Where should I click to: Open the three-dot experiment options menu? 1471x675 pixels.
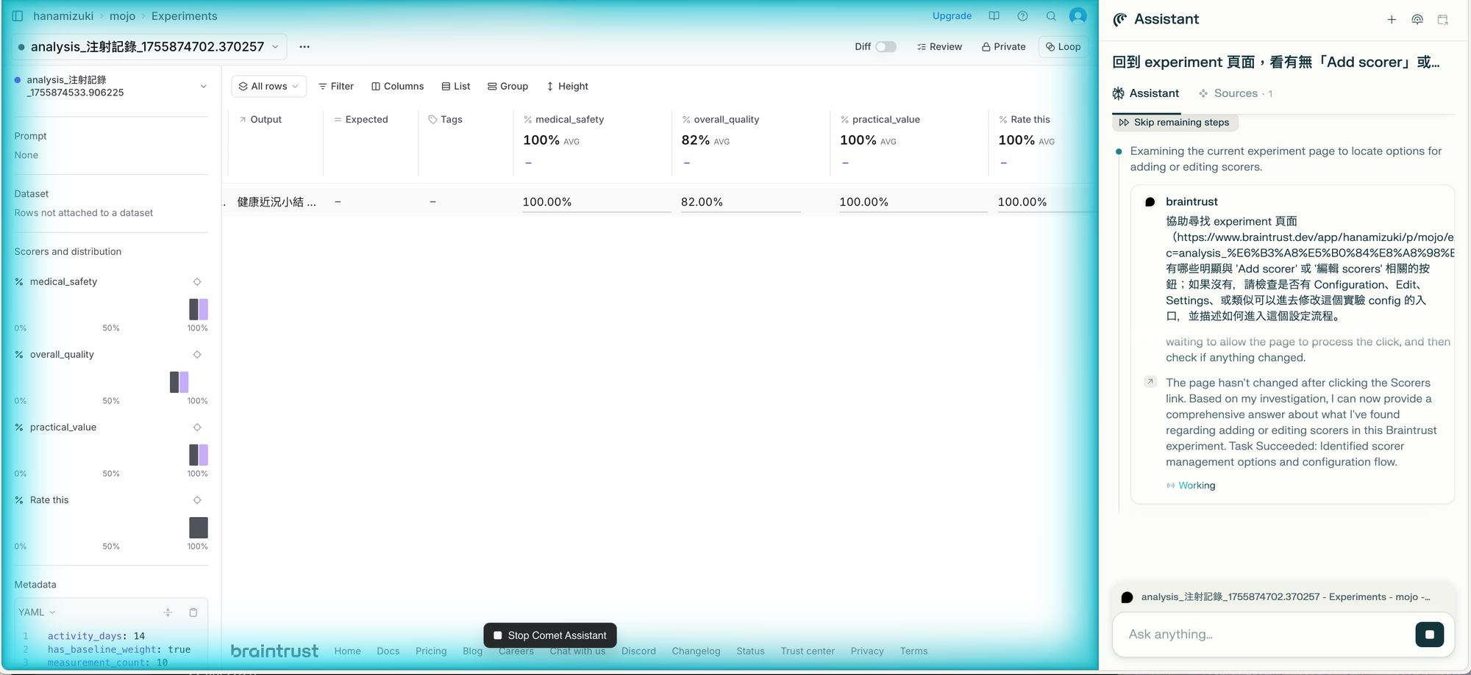coord(304,46)
